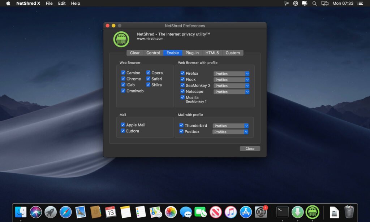Open the Profiles dropdown next to Firefox
Screen dimensions: 370x222
231,74
